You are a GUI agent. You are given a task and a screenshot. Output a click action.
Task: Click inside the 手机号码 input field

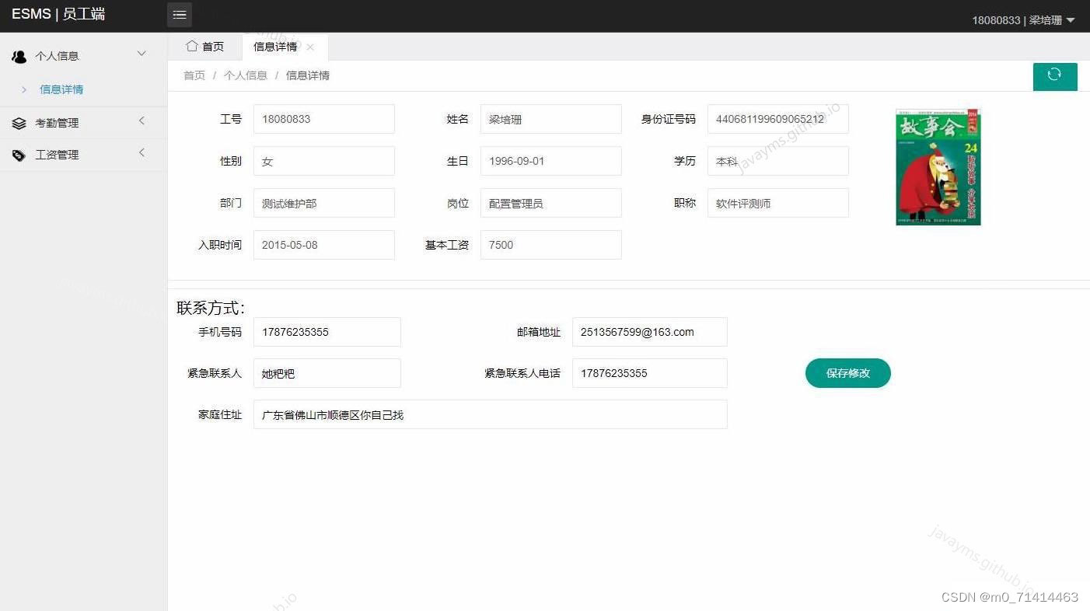click(327, 332)
